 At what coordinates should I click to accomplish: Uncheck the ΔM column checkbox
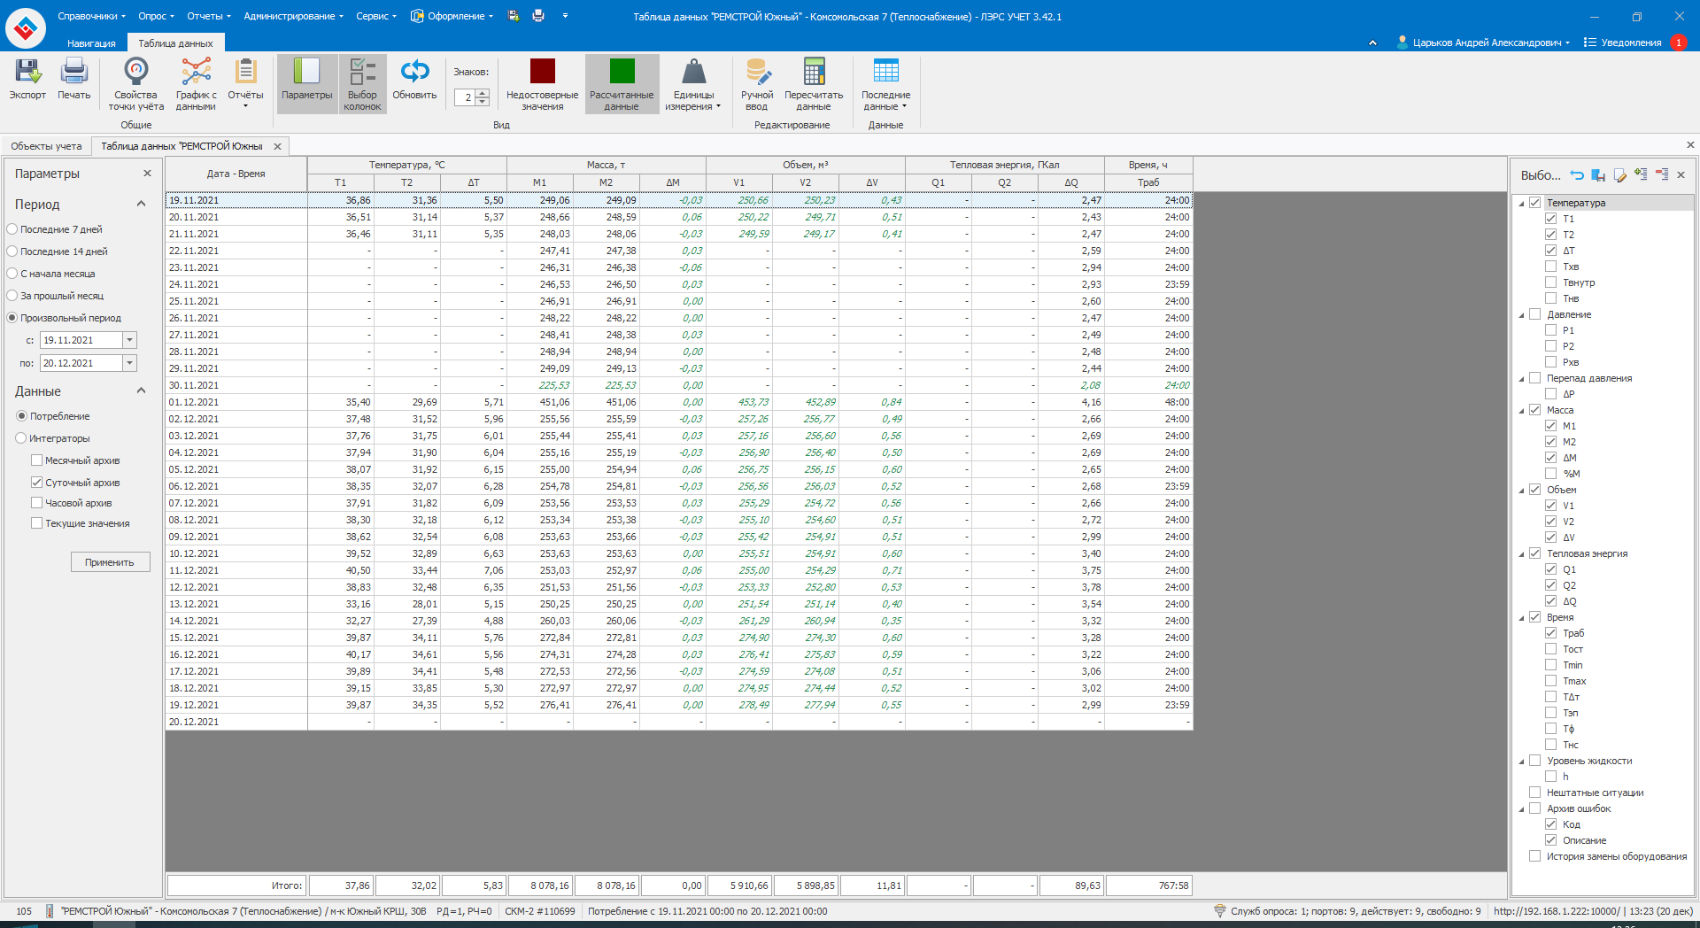coord(1550,458)
